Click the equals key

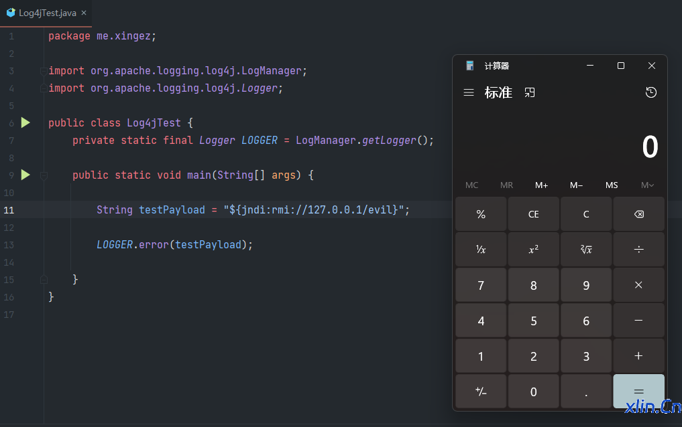(639, 392)
